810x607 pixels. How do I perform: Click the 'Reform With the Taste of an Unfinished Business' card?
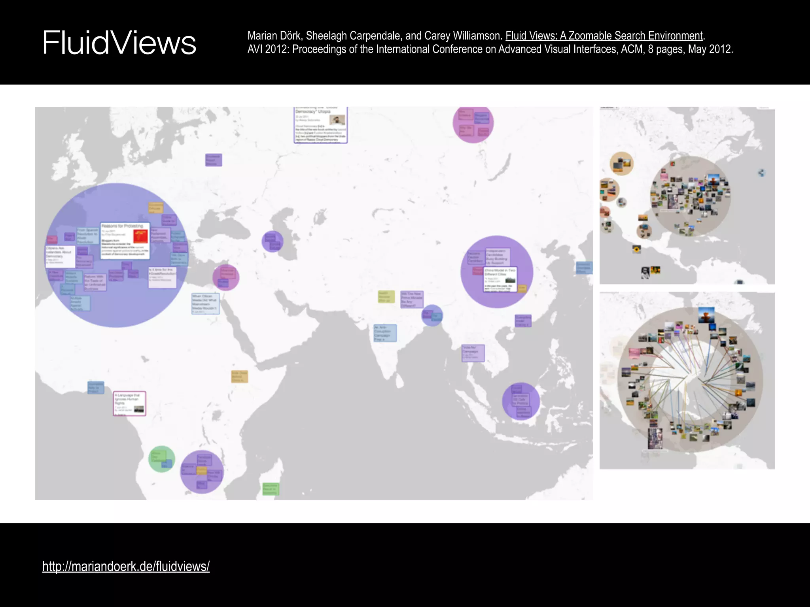coord(95,283)
